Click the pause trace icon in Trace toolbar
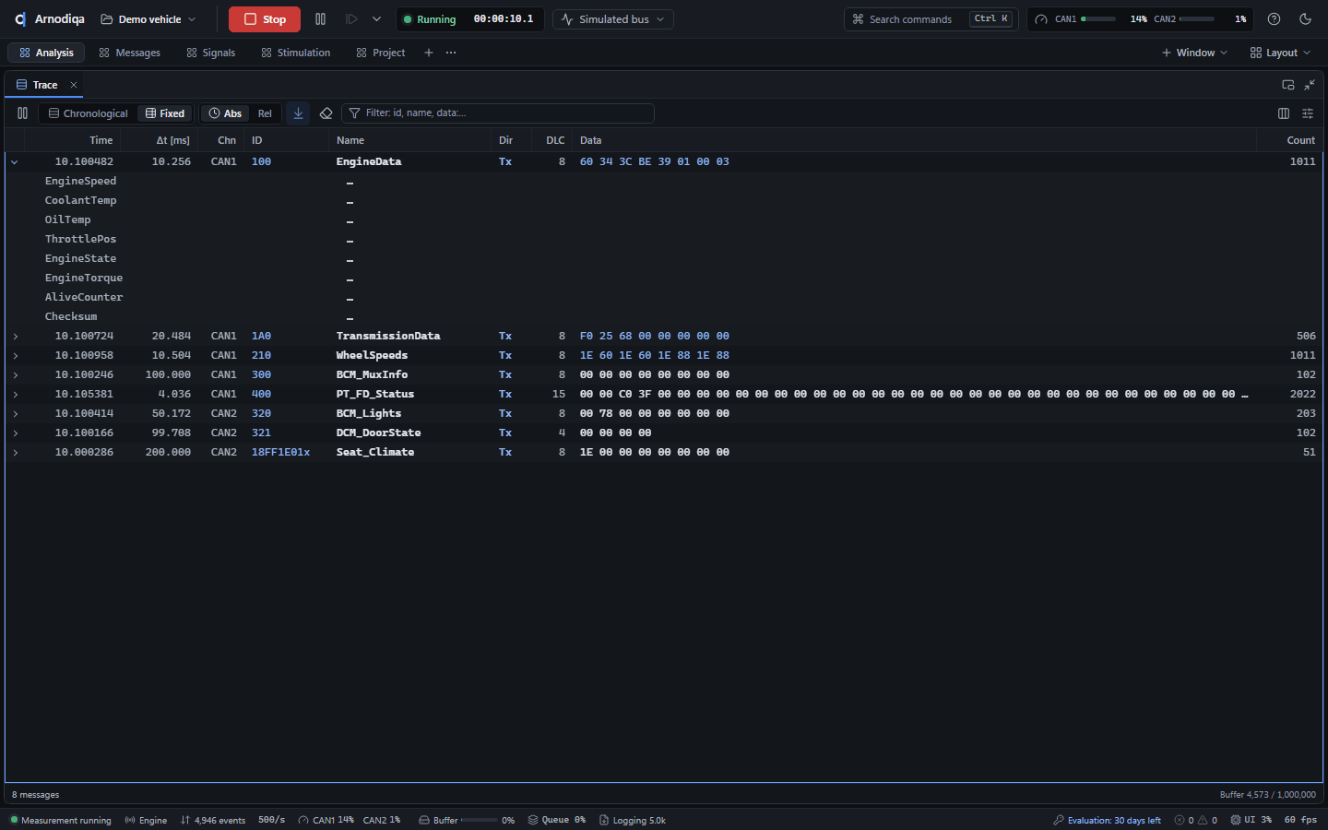This screenshot has height=830, width=1328. point(22,113)
